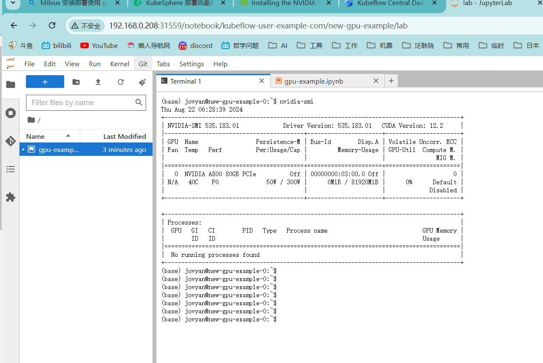Image resolution: width=543 pixels, height=363 pixels.
Task: Click the Upload Files icon
Action: [98, 82]
